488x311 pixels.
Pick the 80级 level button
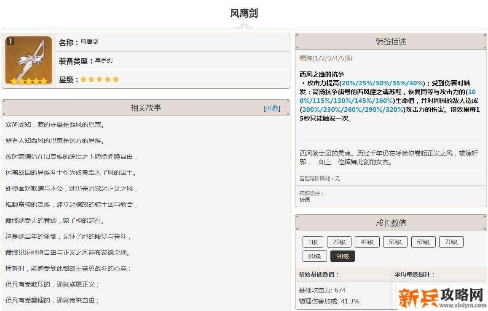314,256
